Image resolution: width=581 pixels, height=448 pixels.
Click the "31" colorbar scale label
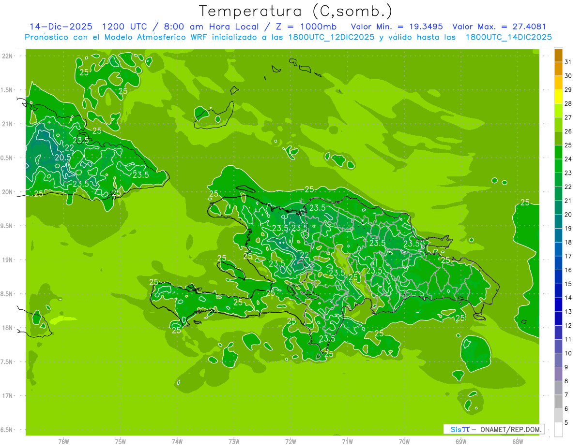point(568,61)
